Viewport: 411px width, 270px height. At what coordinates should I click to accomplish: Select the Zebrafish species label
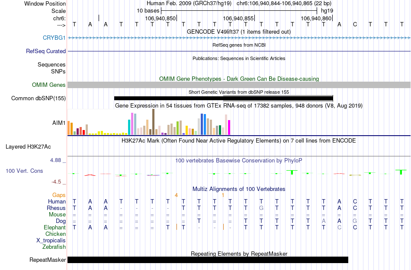tap(54, 247)
